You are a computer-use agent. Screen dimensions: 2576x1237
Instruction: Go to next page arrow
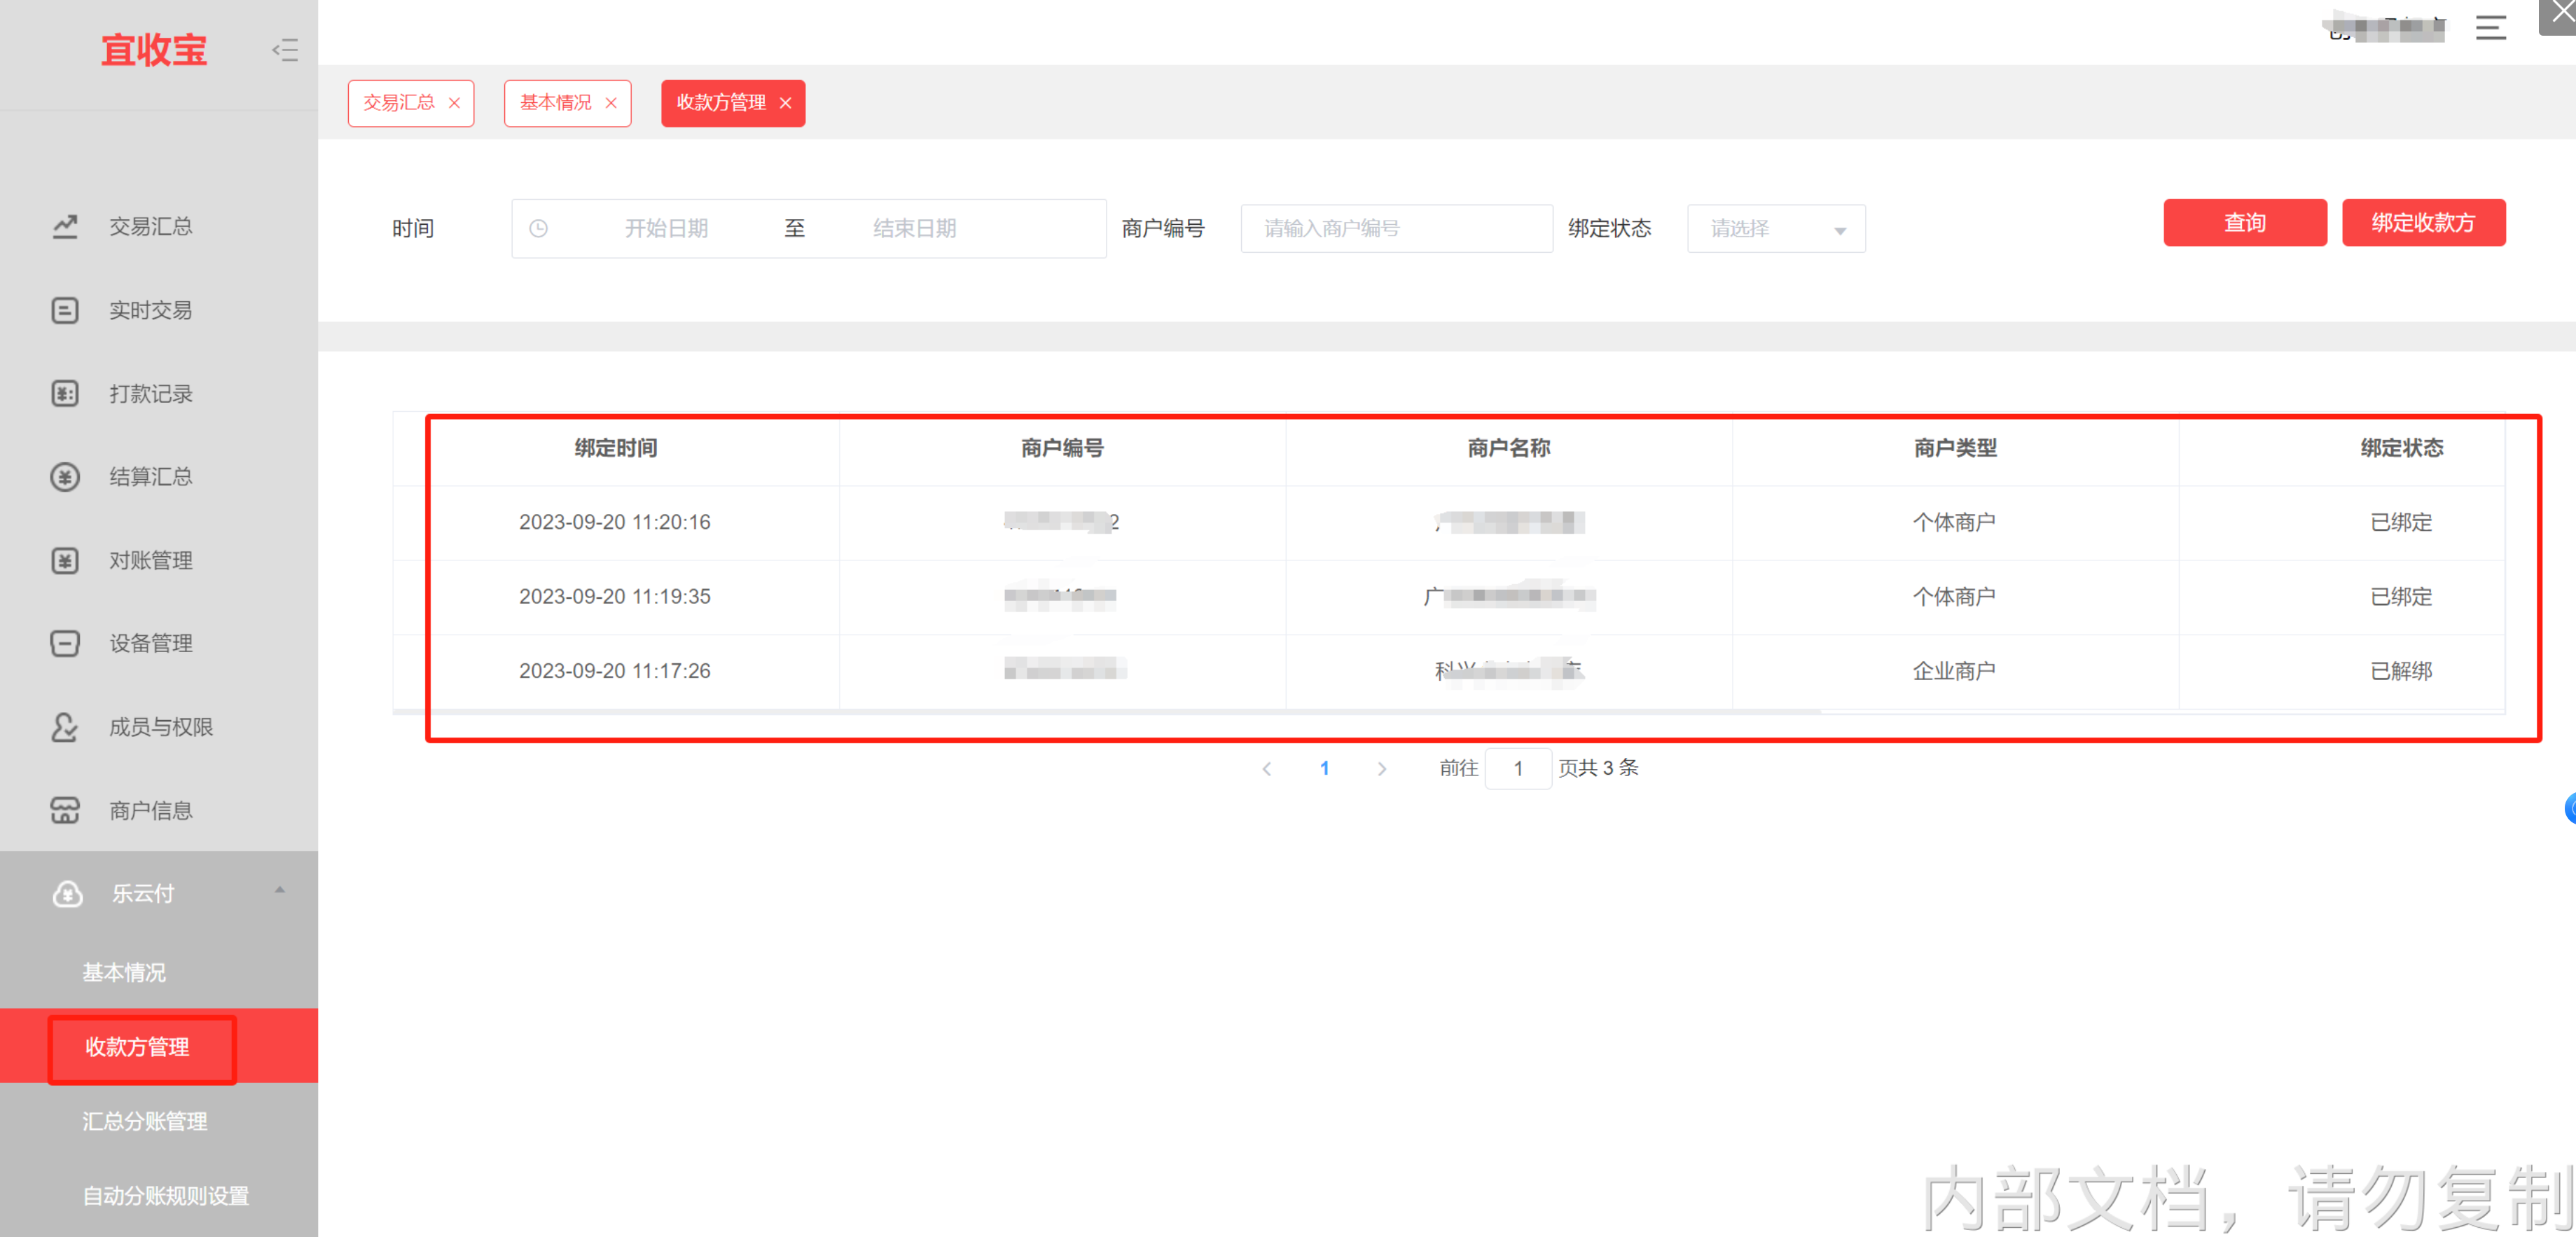point(1382,769)
